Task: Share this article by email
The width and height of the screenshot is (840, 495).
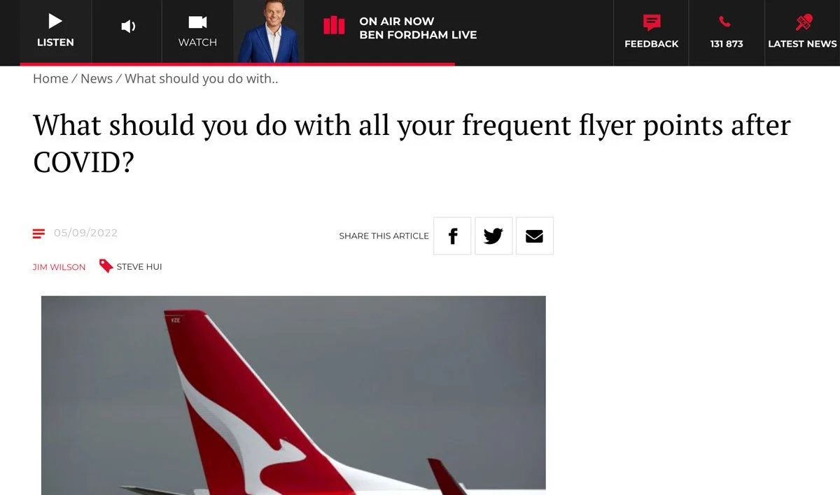Action: coord(535,236)
